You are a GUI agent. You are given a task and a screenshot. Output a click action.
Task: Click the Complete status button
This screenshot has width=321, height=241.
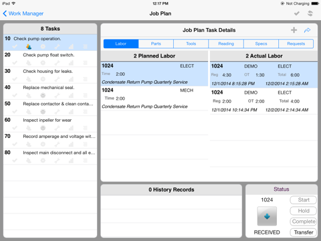tap(304, 222)
